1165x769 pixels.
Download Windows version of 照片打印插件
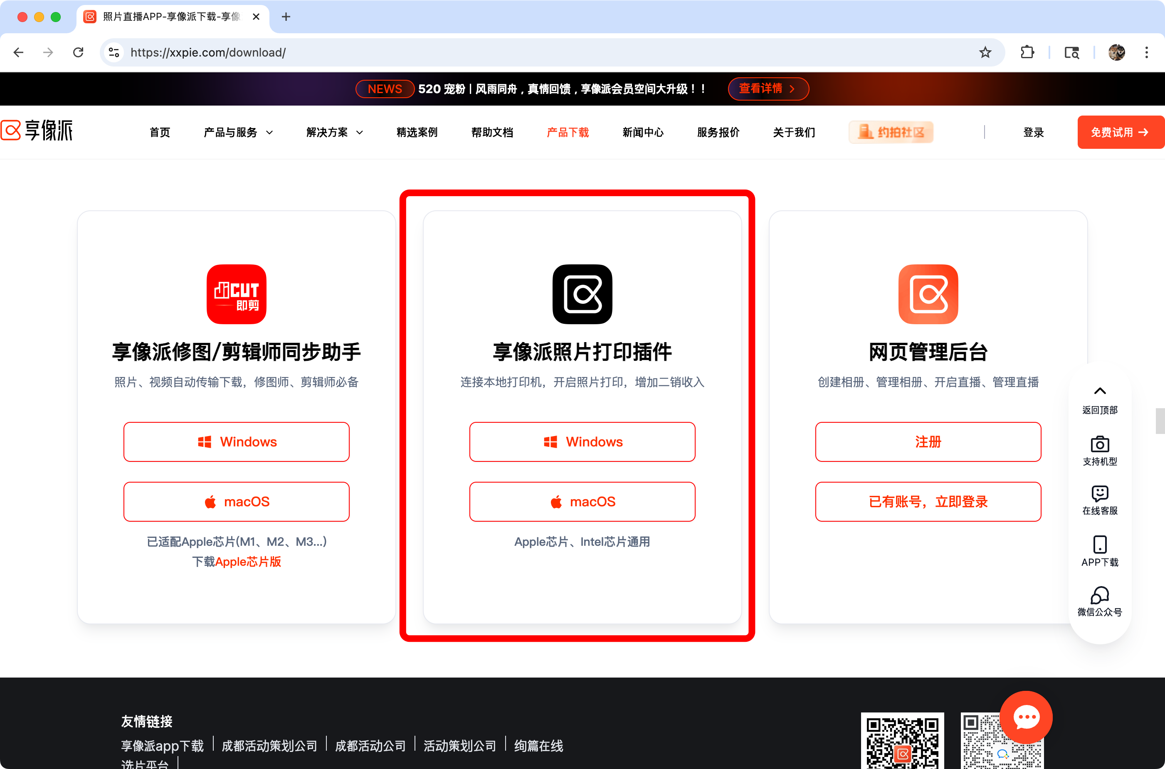[x=582, y=442]
